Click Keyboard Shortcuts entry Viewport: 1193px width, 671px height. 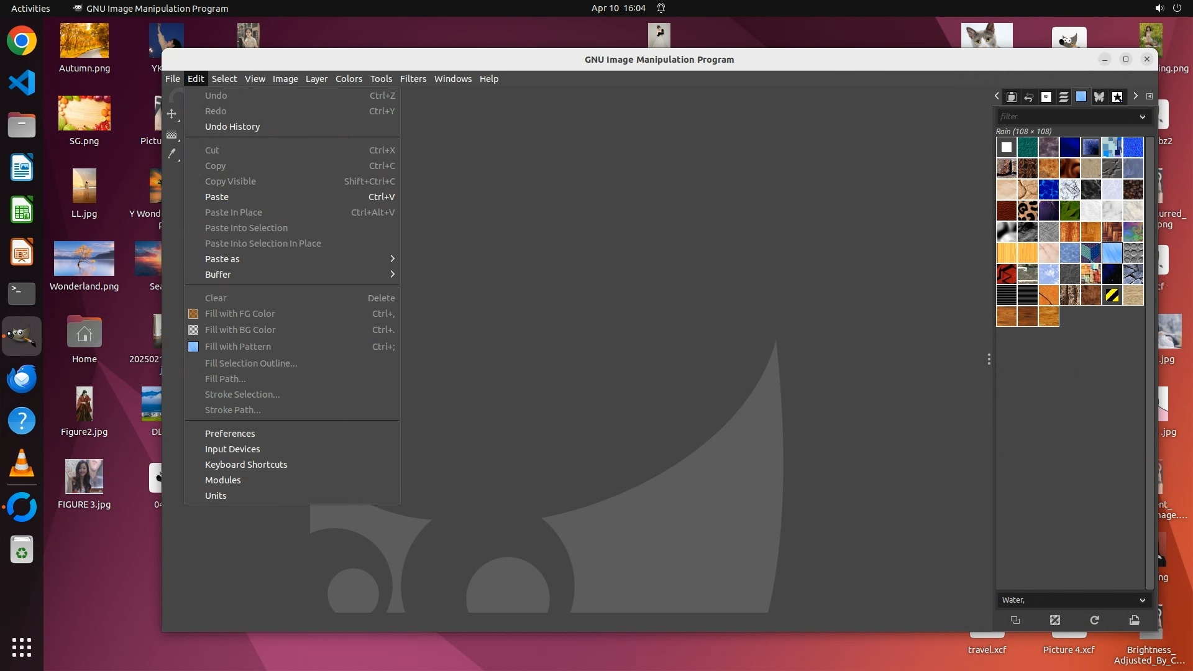246,465
